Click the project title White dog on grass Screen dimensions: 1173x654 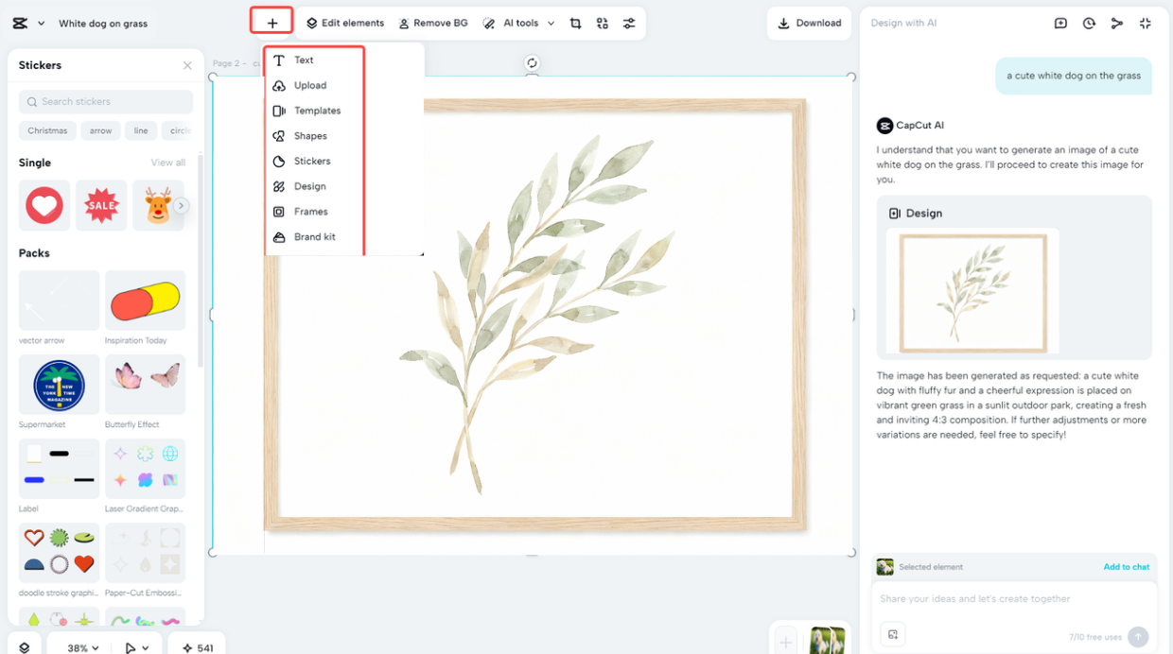pos(103,24)
